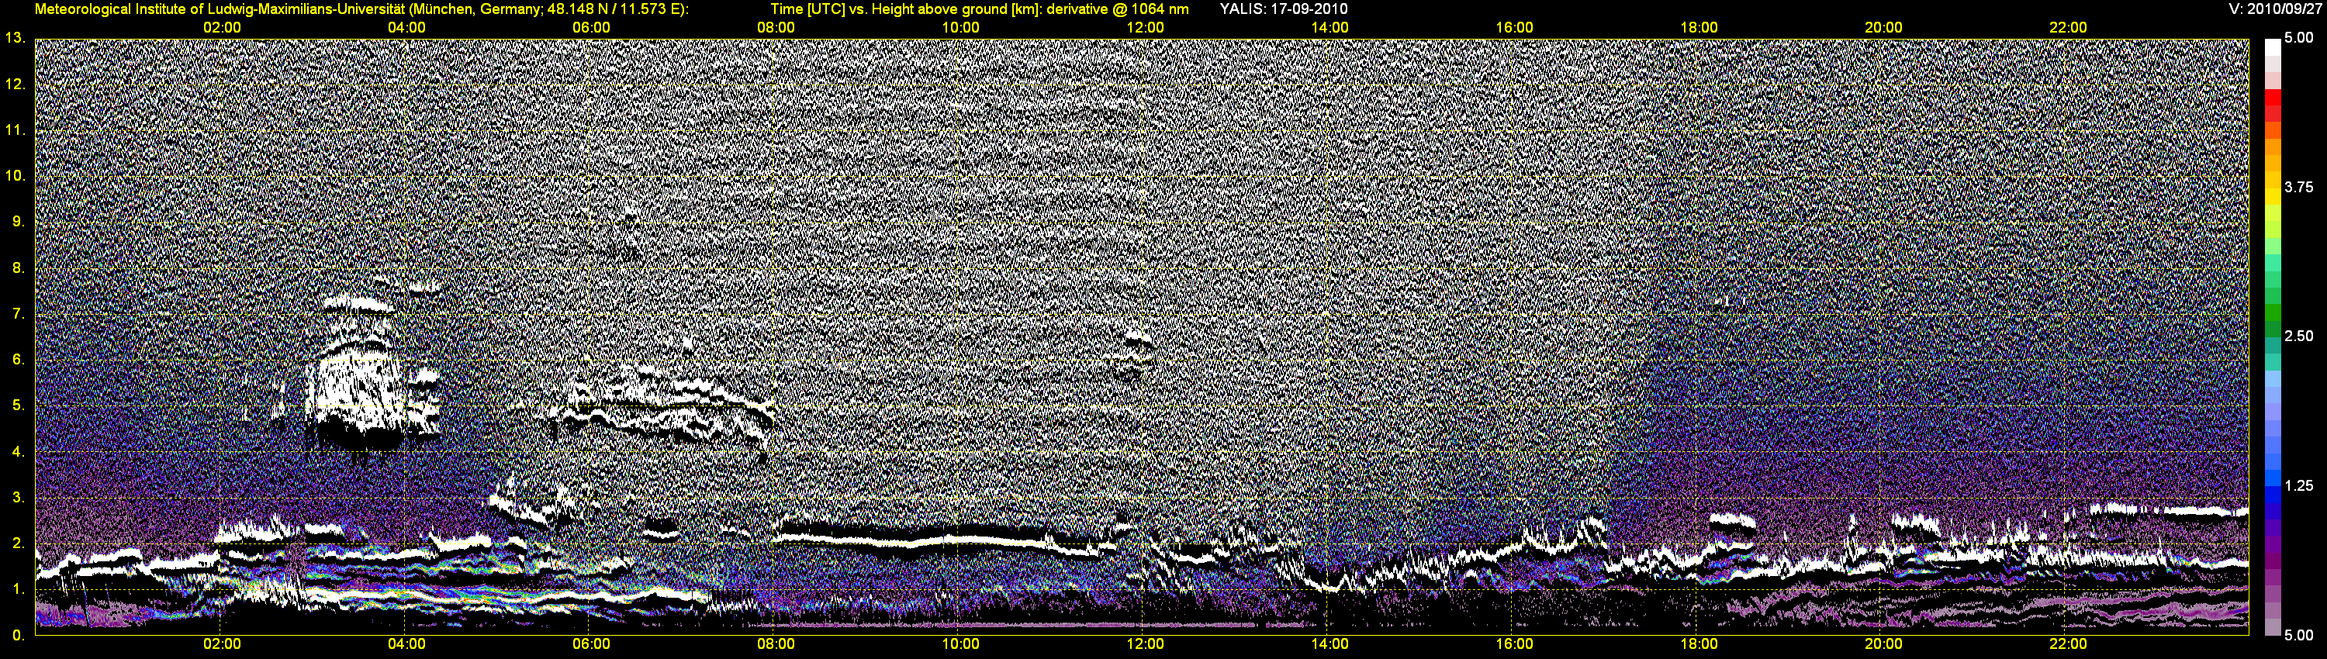Click the 16:00 label on the top time axis
Screen dimensions: 2327x659
coord(1514,28)
